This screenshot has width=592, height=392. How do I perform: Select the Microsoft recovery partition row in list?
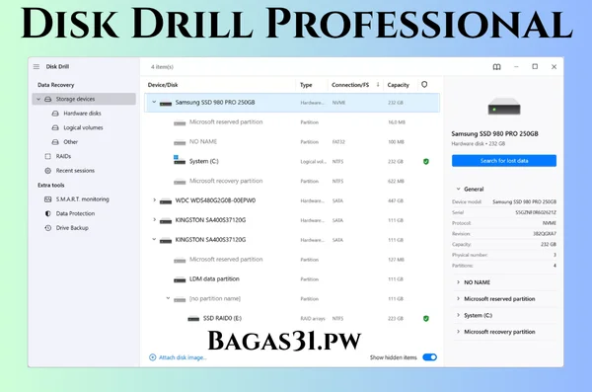292,181
